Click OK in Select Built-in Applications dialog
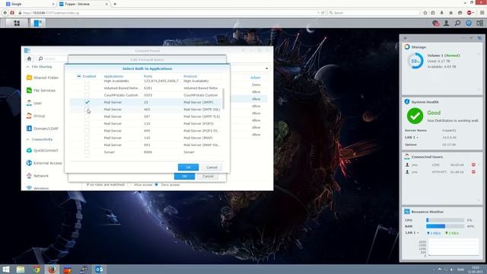The image size is (487, 274). [188, 167]
